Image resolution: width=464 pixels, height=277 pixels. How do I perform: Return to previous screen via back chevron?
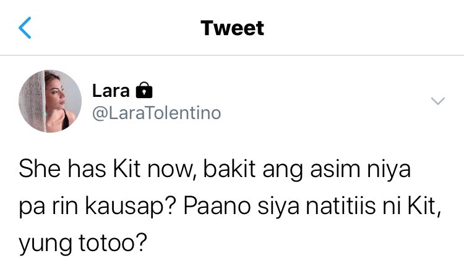[25, 28]
